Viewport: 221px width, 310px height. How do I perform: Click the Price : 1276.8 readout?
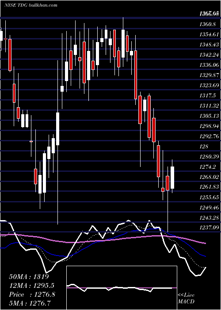click(32, 294)
